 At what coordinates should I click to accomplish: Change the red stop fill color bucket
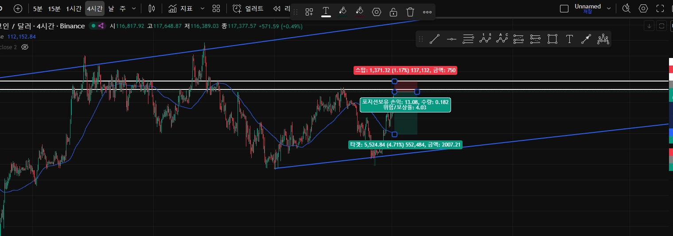point(360,12)
